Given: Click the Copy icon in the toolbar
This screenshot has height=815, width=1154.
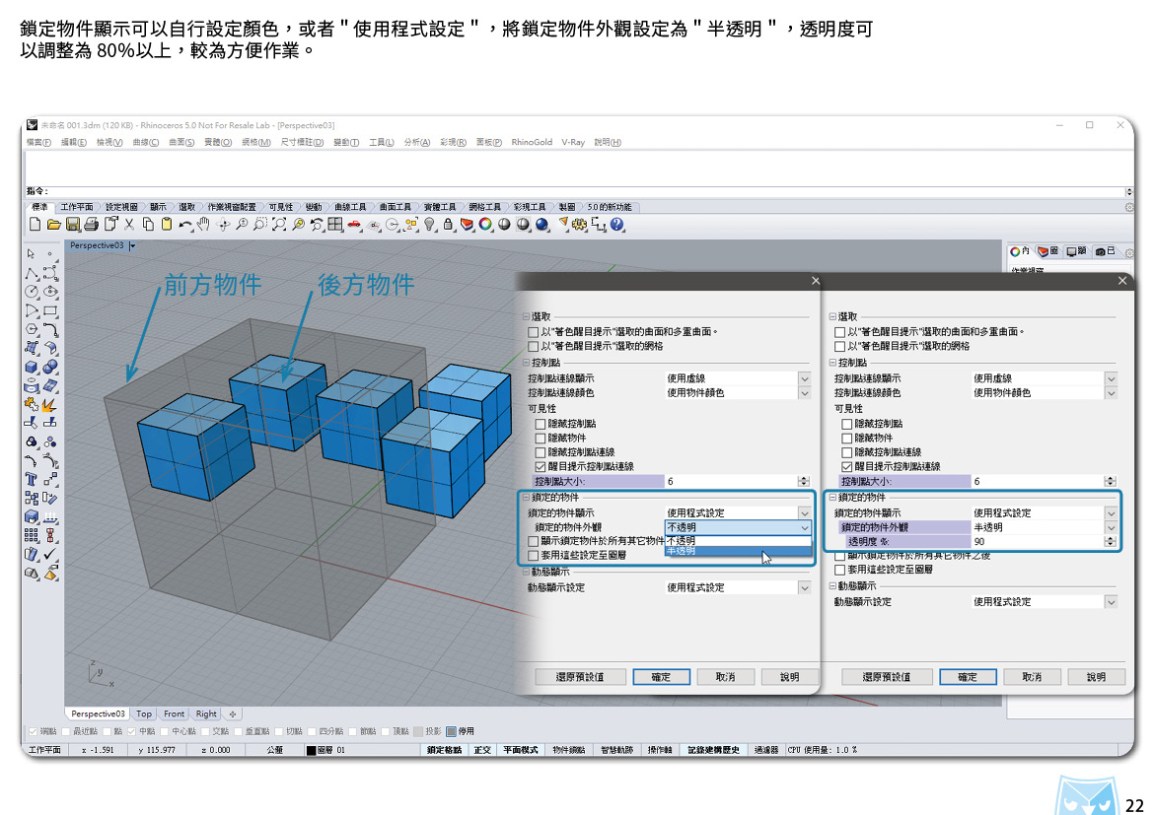Looking at the screenshot, I should 148,225.
